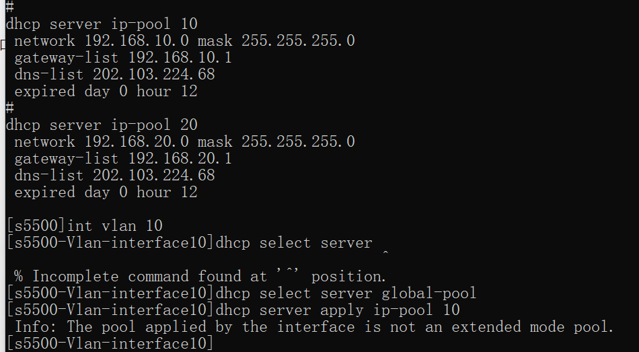
Task: Click the empty prompt on the last line
Action: [x=110, y=344]
